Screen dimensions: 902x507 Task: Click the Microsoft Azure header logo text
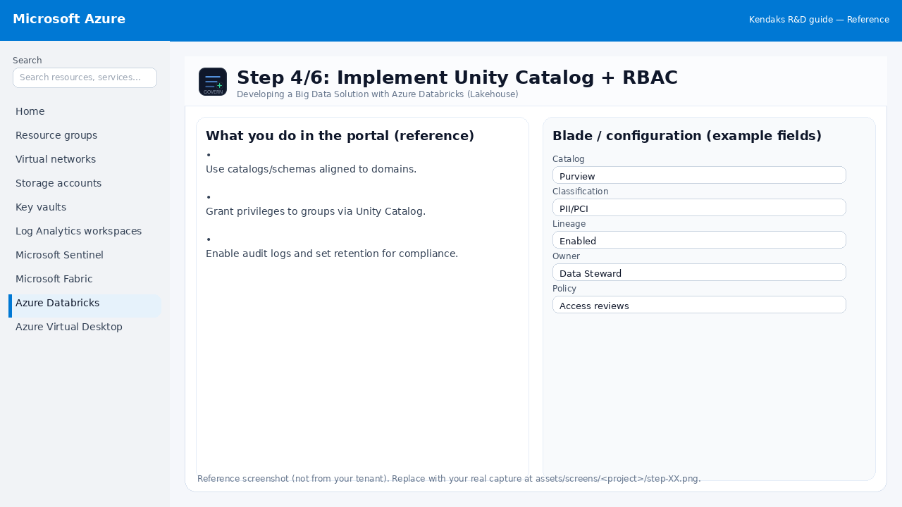point(69,19)
